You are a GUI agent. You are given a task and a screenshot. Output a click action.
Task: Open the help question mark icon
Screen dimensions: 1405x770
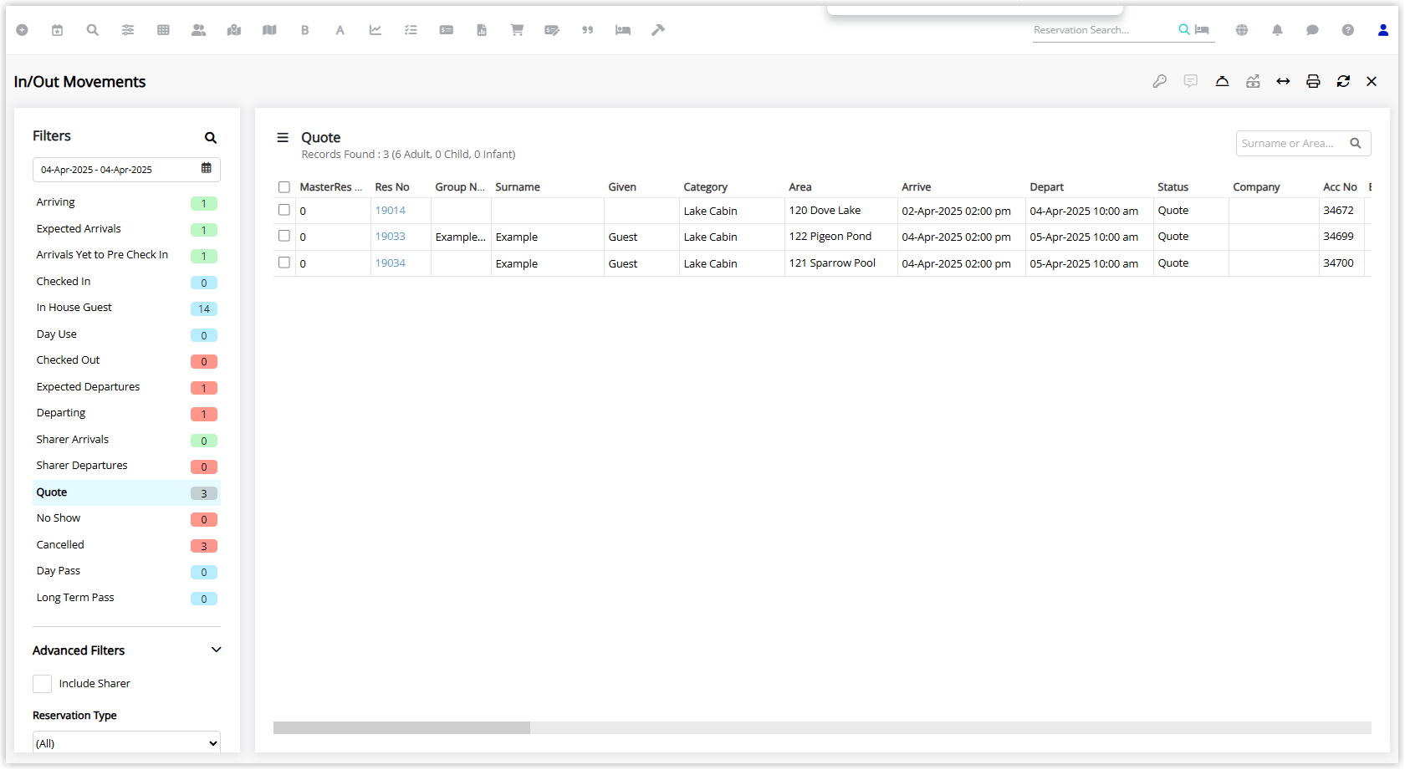coord(1348,30)
